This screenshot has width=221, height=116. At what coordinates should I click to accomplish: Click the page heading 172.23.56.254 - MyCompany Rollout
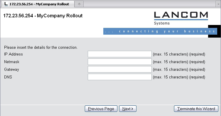click(x=43, y=16)
